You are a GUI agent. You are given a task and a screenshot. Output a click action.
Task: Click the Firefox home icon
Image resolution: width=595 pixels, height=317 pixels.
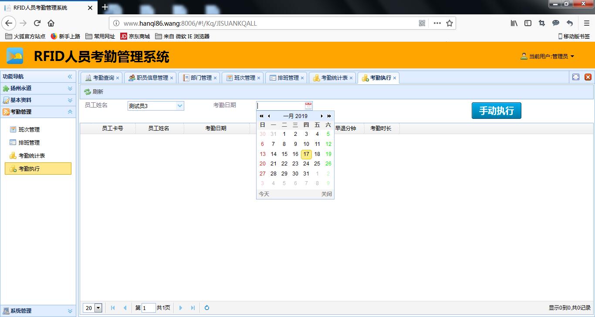coord(51,23)
